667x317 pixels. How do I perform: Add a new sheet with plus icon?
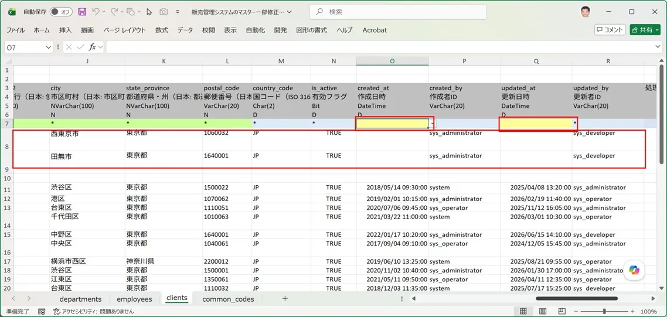[x=285, y=299]
